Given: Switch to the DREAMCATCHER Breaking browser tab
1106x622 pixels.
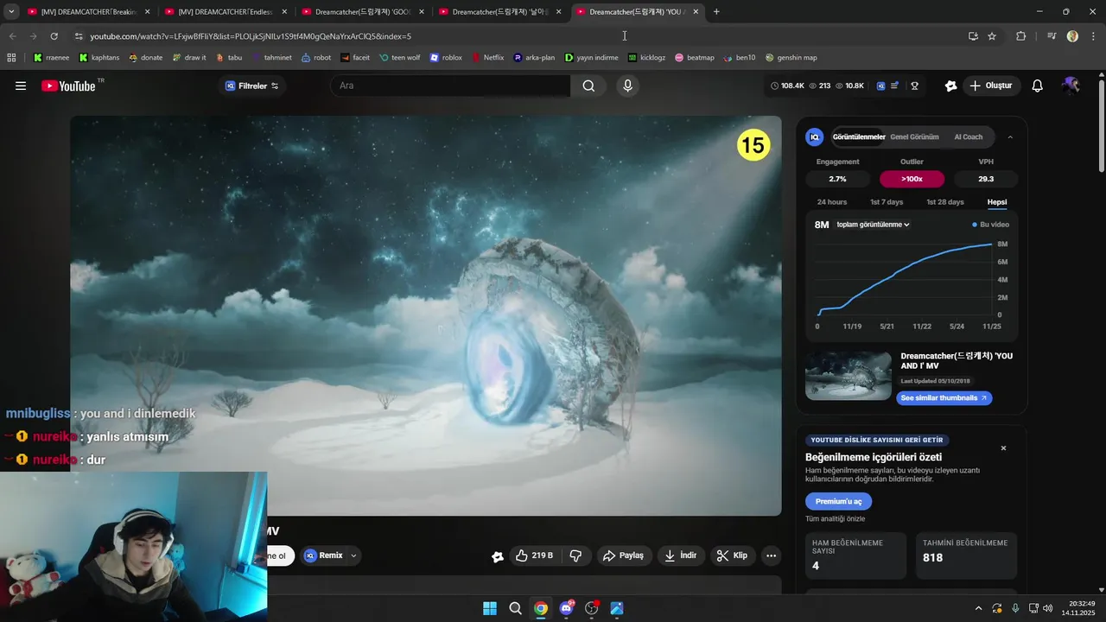Looking at the screenshot, I should point(89,12).
